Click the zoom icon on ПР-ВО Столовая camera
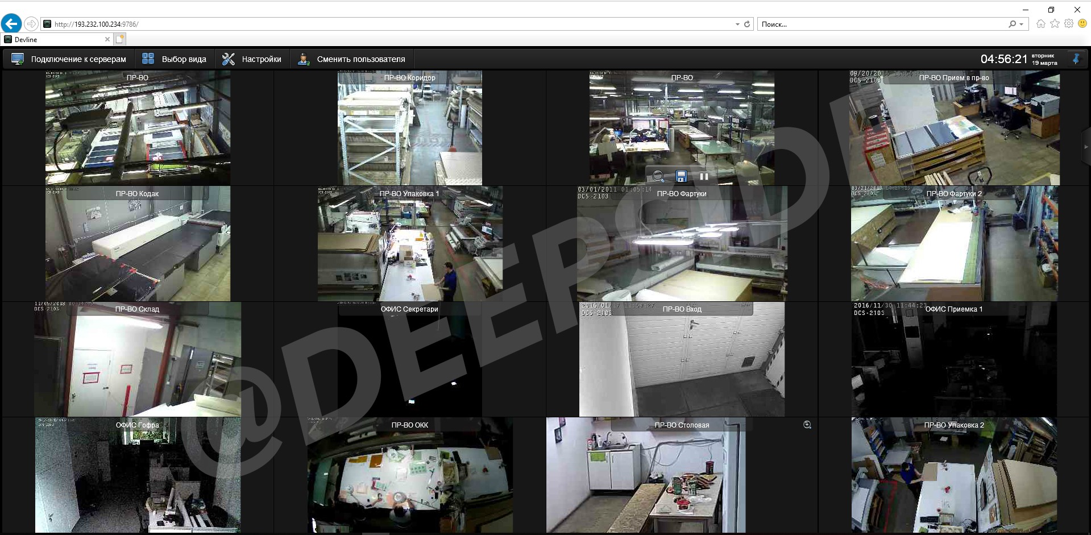The height and width of the screenshot is (535, 1091). click(x=807, y=425)
